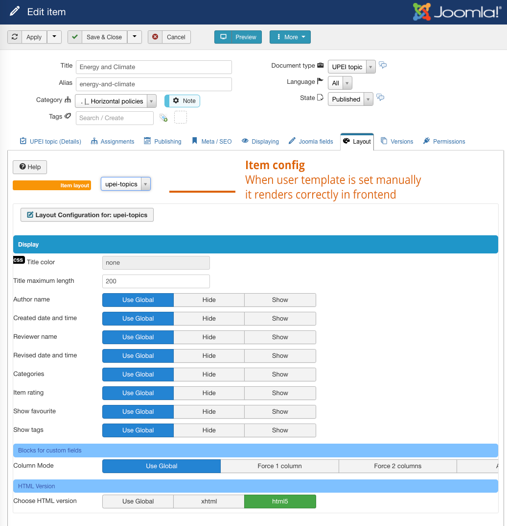Set Show tags to Show
Screen dimensions: 507x526
280,430
